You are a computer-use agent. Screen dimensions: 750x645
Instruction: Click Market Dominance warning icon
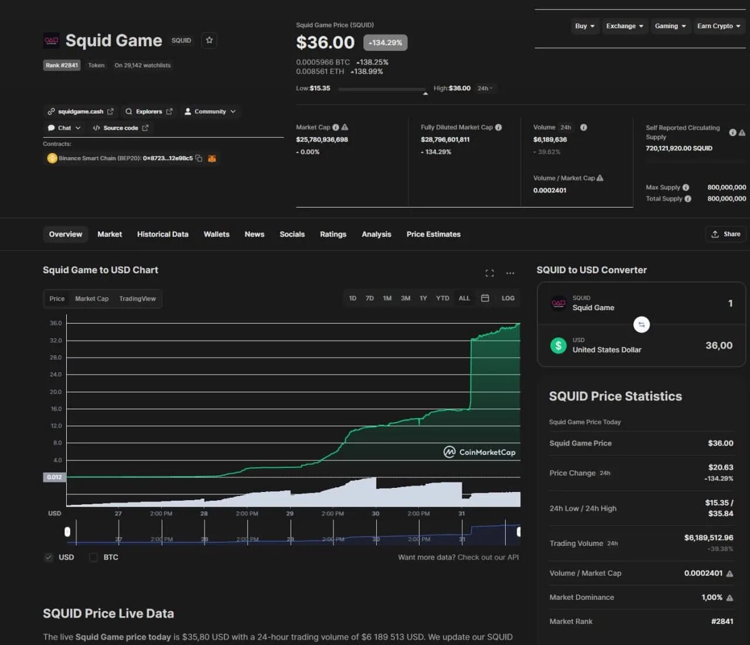point(729,598)
